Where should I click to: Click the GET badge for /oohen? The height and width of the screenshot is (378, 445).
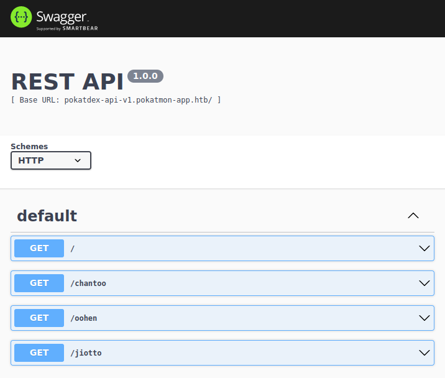[39, 318]
